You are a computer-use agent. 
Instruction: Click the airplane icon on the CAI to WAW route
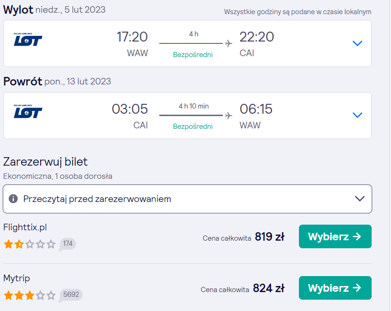(229, 115)
